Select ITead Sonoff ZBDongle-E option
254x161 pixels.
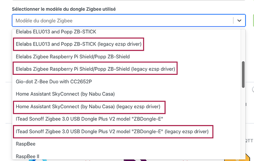point(89,119)
